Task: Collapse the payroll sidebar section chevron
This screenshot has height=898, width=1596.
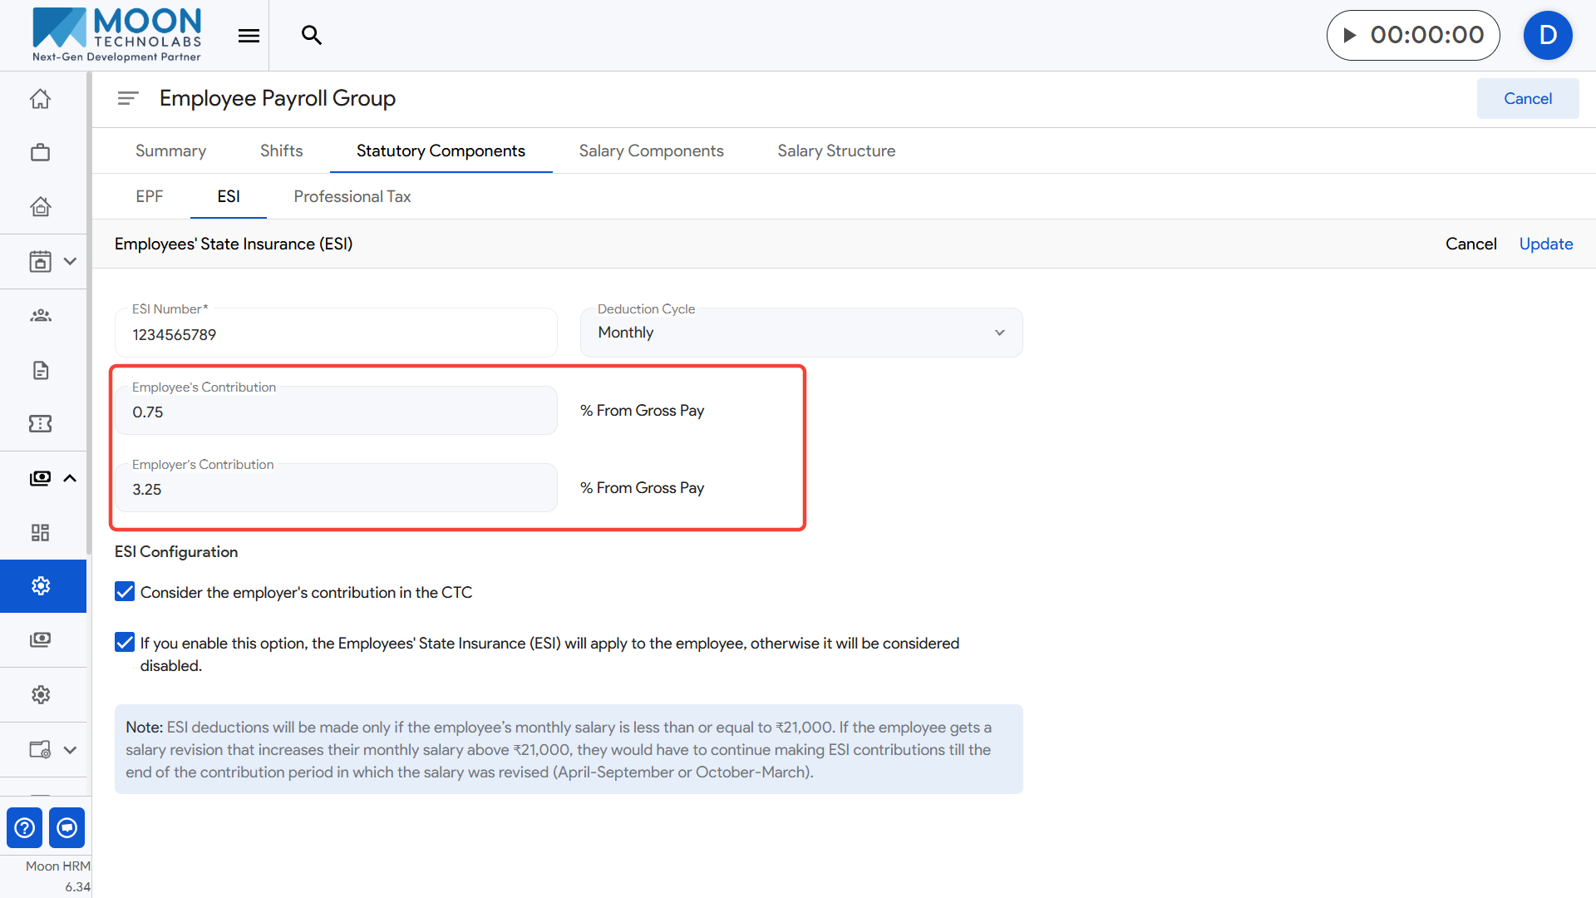Action: tap(70, 478)
